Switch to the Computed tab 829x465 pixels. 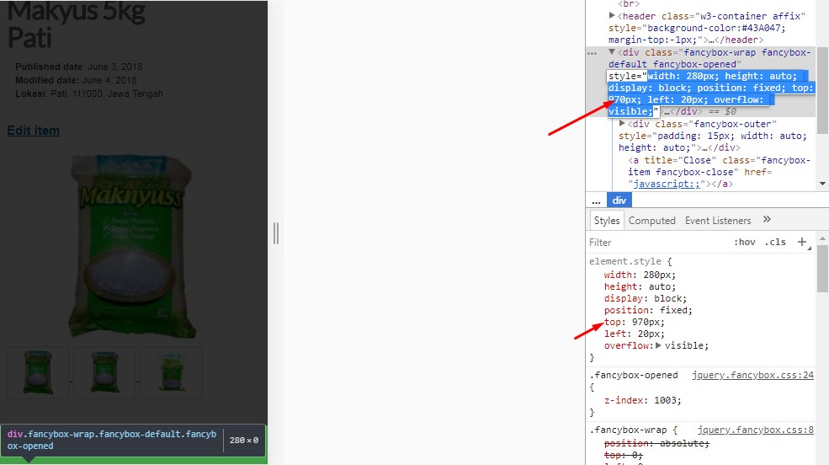pyautogui.click(x=652, y=221)
